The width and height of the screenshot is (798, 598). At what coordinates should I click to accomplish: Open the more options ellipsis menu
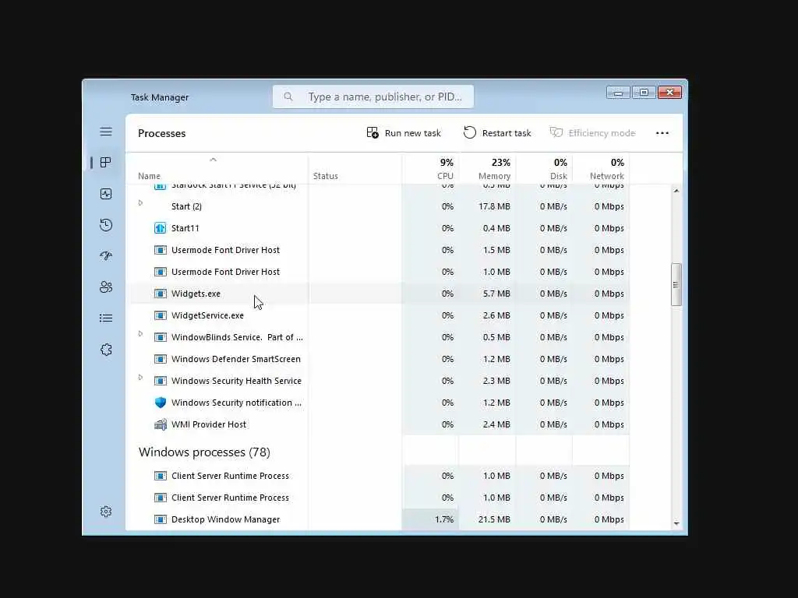[662, 133]
